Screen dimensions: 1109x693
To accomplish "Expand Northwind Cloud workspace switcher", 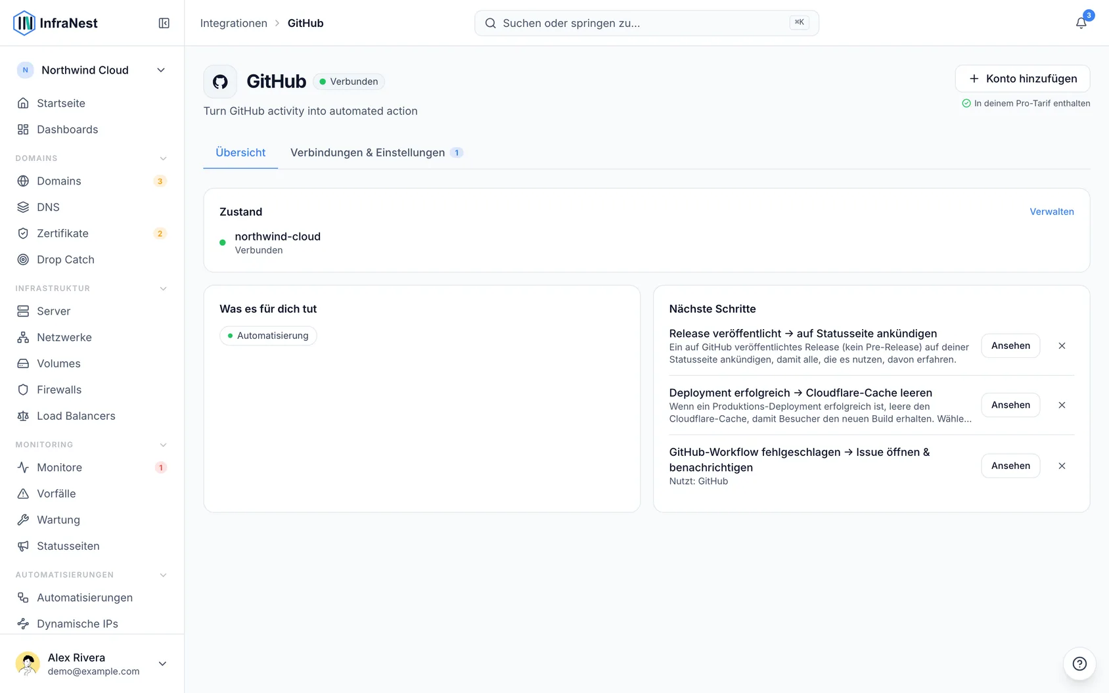I will [92, 70].
